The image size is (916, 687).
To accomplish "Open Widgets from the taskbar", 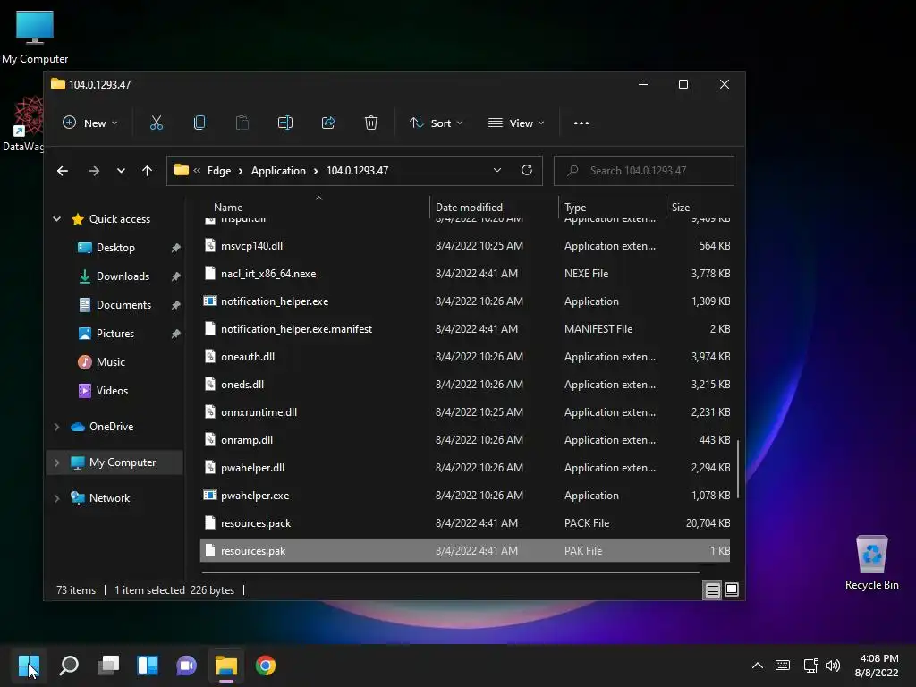I will pyautogui.click(x=148, y=666).
